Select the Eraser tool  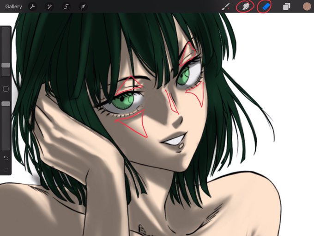pos(266,6)
